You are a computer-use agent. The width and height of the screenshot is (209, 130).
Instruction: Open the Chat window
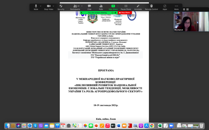pyautogui.click(x=89, y=7)
